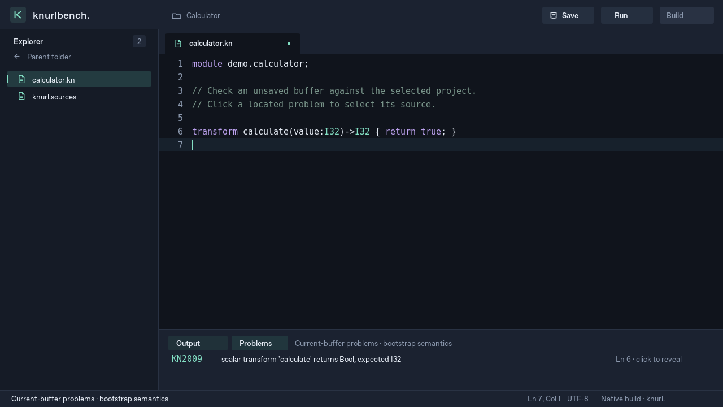Click the 'true' literal on line 6
The width and height of the screenshot is (723, 407).
[x=431, y=132]
